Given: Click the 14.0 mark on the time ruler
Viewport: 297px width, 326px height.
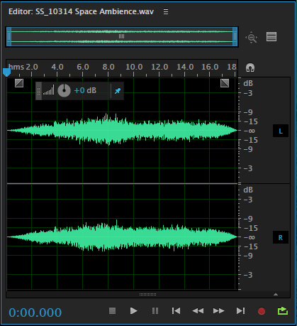Looking at the screenshot, I should pyautogui.click(x=185, y=67).
